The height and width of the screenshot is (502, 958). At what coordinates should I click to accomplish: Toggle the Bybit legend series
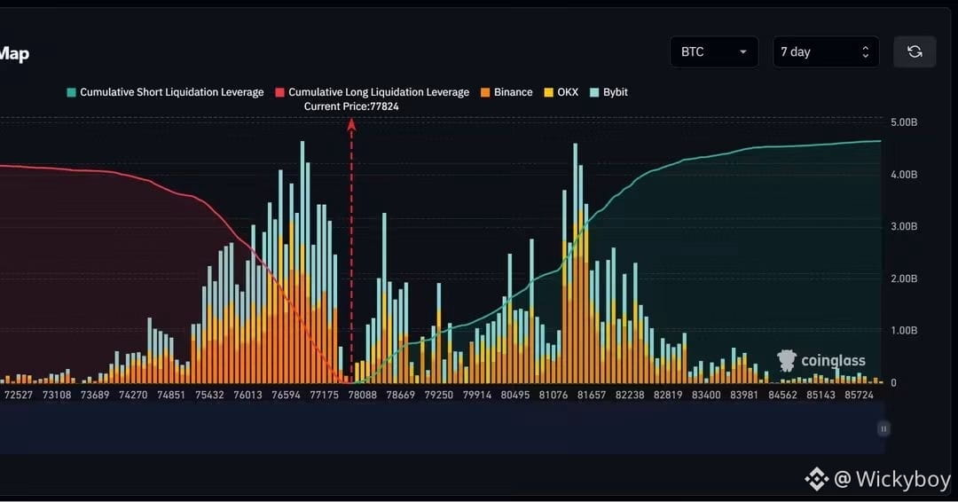(x=609, y=92)
